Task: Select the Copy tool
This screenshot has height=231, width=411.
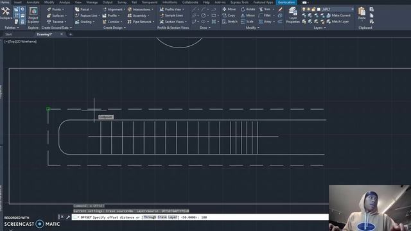Action: 229,15
